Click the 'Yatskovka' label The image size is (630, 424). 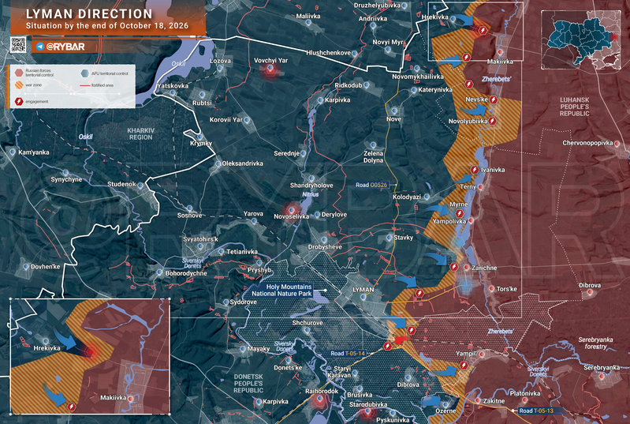pos(173,86)
